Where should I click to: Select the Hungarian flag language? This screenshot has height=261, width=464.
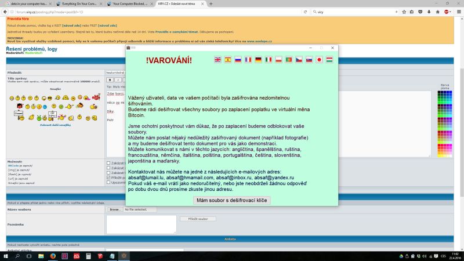pos(329,60)
